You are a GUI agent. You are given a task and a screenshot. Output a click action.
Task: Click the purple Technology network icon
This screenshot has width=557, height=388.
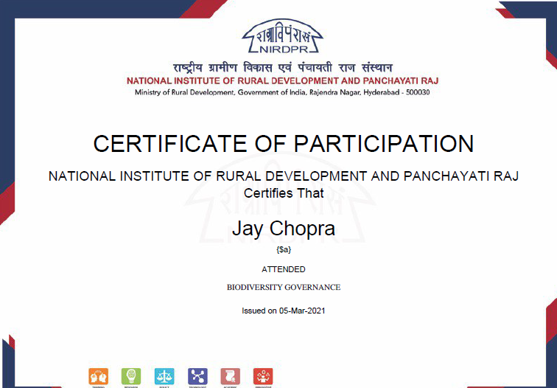click(197, 377)
